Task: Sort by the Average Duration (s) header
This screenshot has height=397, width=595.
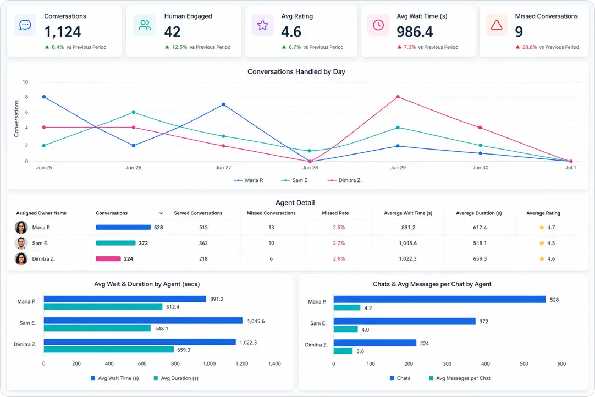Action: pos(479,213)
